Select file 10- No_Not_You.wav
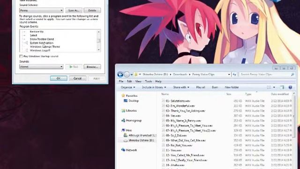 coord(179,145)
